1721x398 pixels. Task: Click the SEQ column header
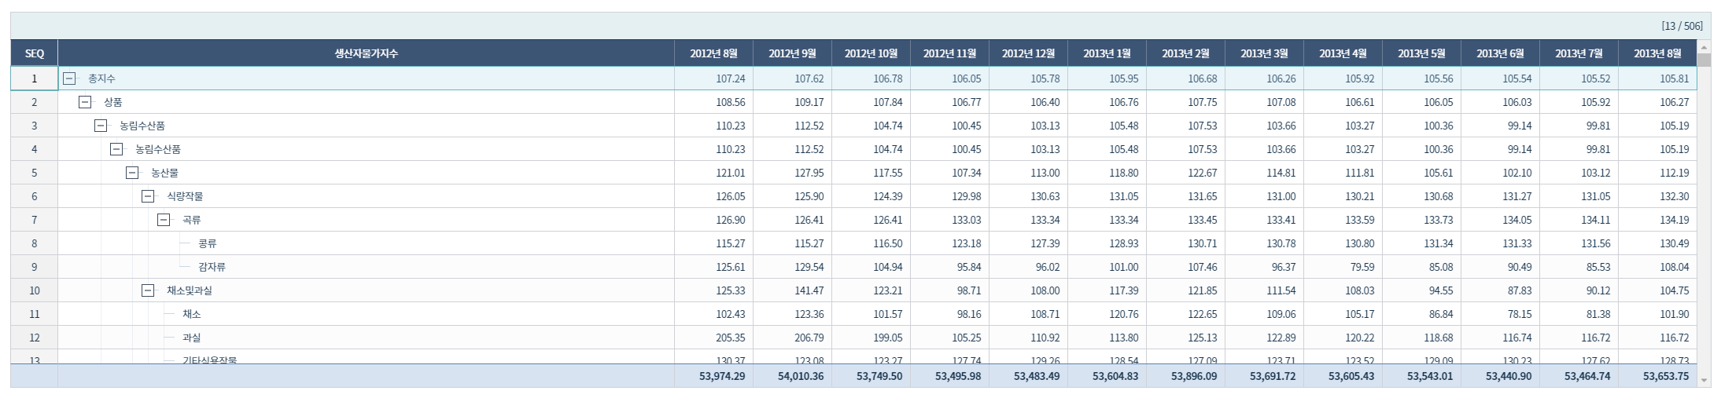click(34, 53)
